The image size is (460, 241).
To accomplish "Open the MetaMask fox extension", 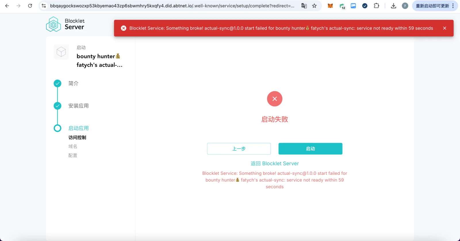I will tap(330, 6).
